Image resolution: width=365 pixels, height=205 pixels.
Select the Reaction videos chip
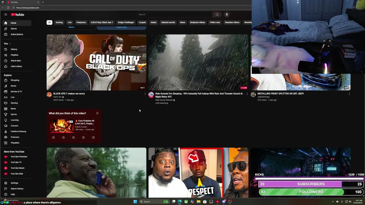tap(232, 22)
